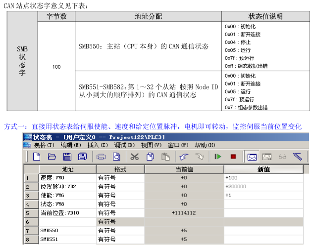Click the Copy toolbar icon
The width and height of the screenshot is (314, 246).
tap(150, 157)
